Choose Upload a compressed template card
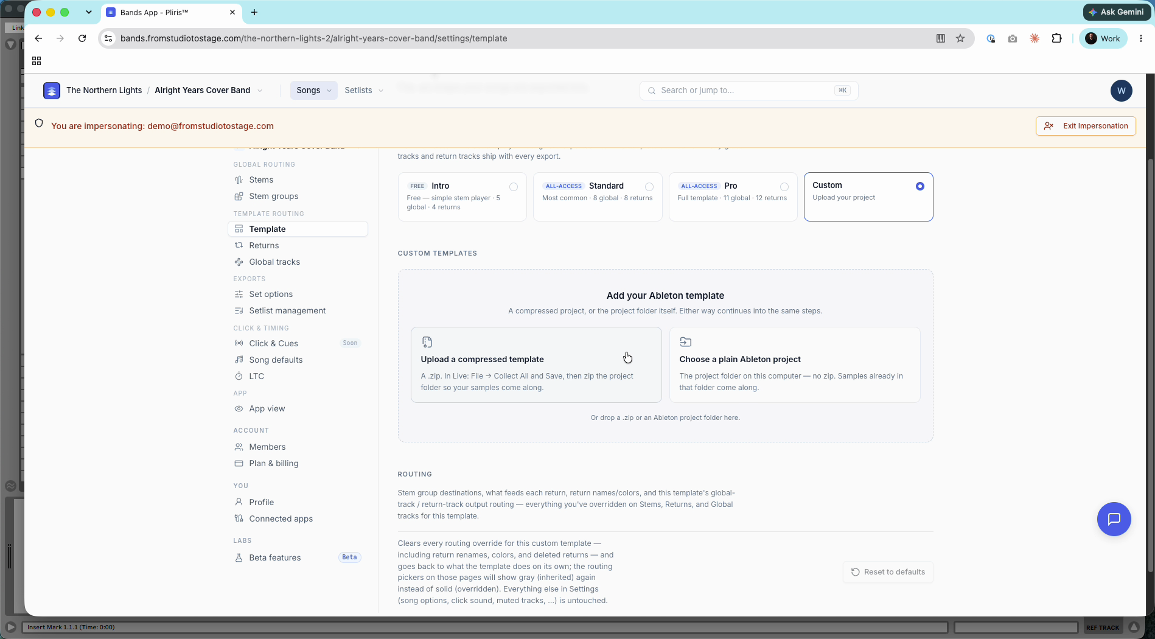This screenshot has height=639, width=1155. click(536, 365)
